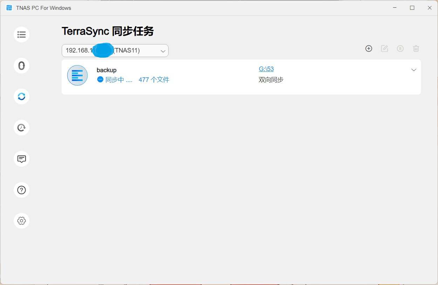Click the 477 个文件 file count
Image resolution: width=438 pixels, height=285 pixels.
(154, 79)
